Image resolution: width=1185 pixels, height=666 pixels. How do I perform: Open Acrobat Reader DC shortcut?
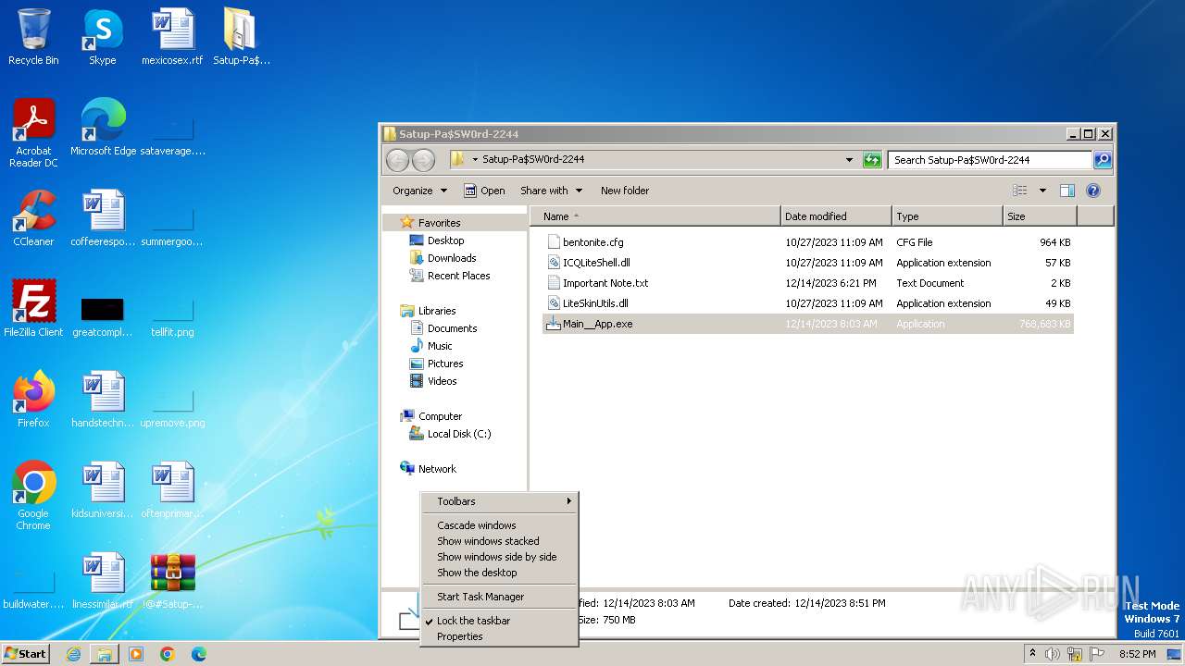pos(33,133)
